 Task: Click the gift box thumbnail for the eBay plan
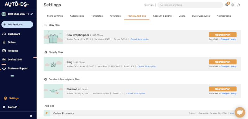click(53, 37)
